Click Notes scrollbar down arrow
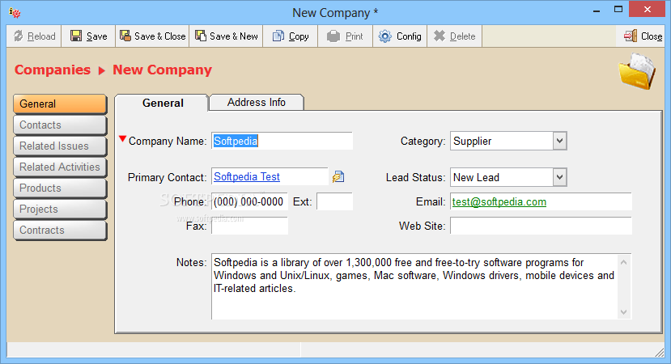Image resolution: width=671 pixels, height=364 pixels. click(x=623, y=311)
